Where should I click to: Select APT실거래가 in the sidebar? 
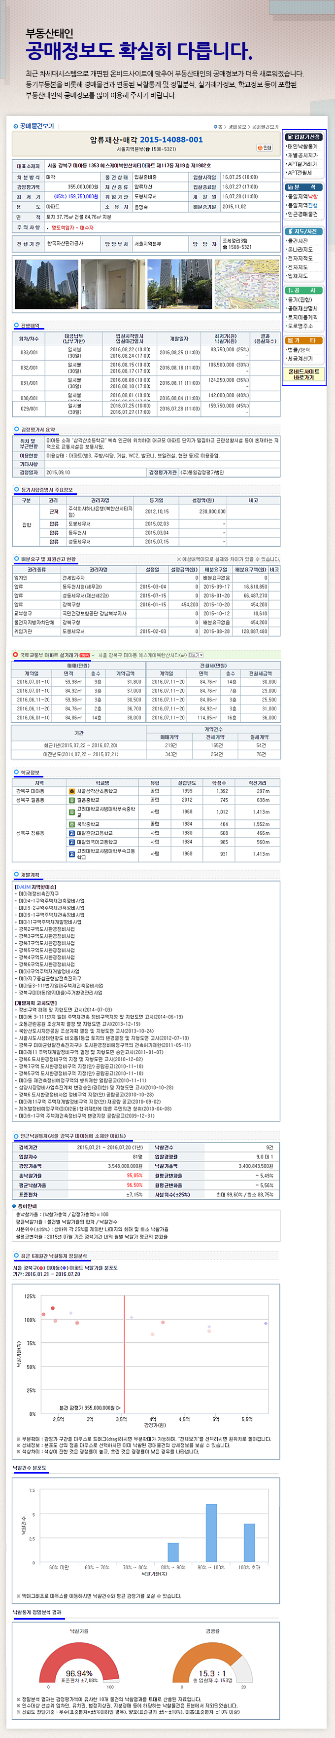tap(302, 164)
